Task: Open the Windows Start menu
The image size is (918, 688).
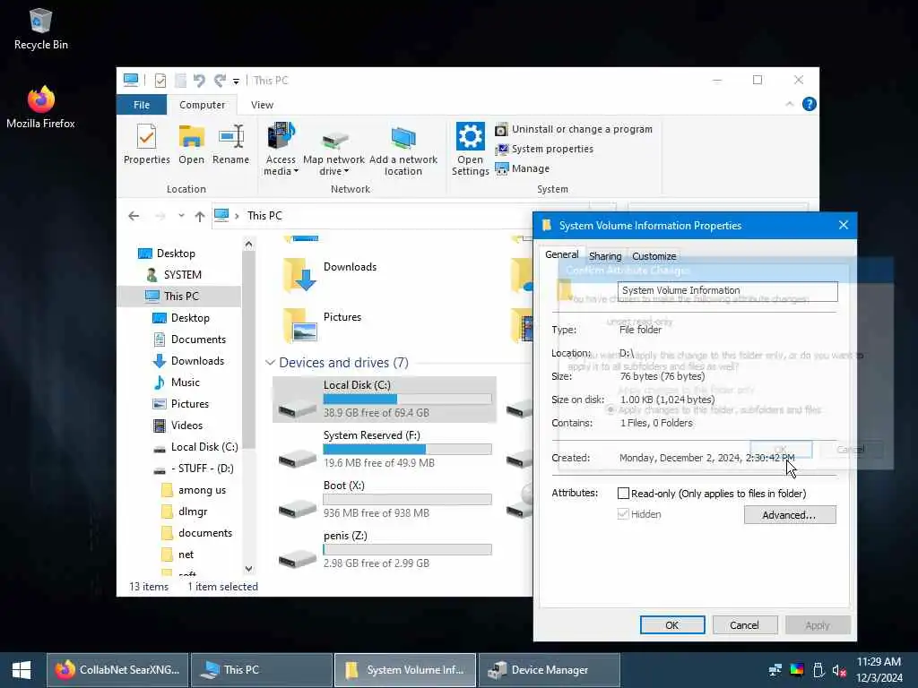Action: [x=22, y=670]
